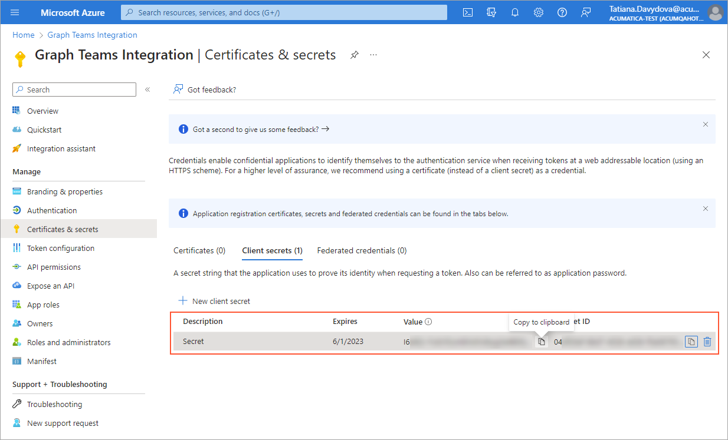Viewport: 728px width, 440px height.
Task: Switch to the Federated credentials (0) tab
Action: pos(362,250)
